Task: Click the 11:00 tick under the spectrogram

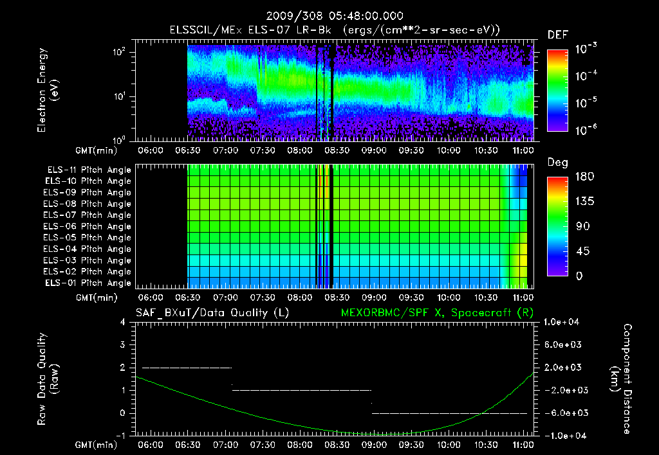Action: point(523,150)
